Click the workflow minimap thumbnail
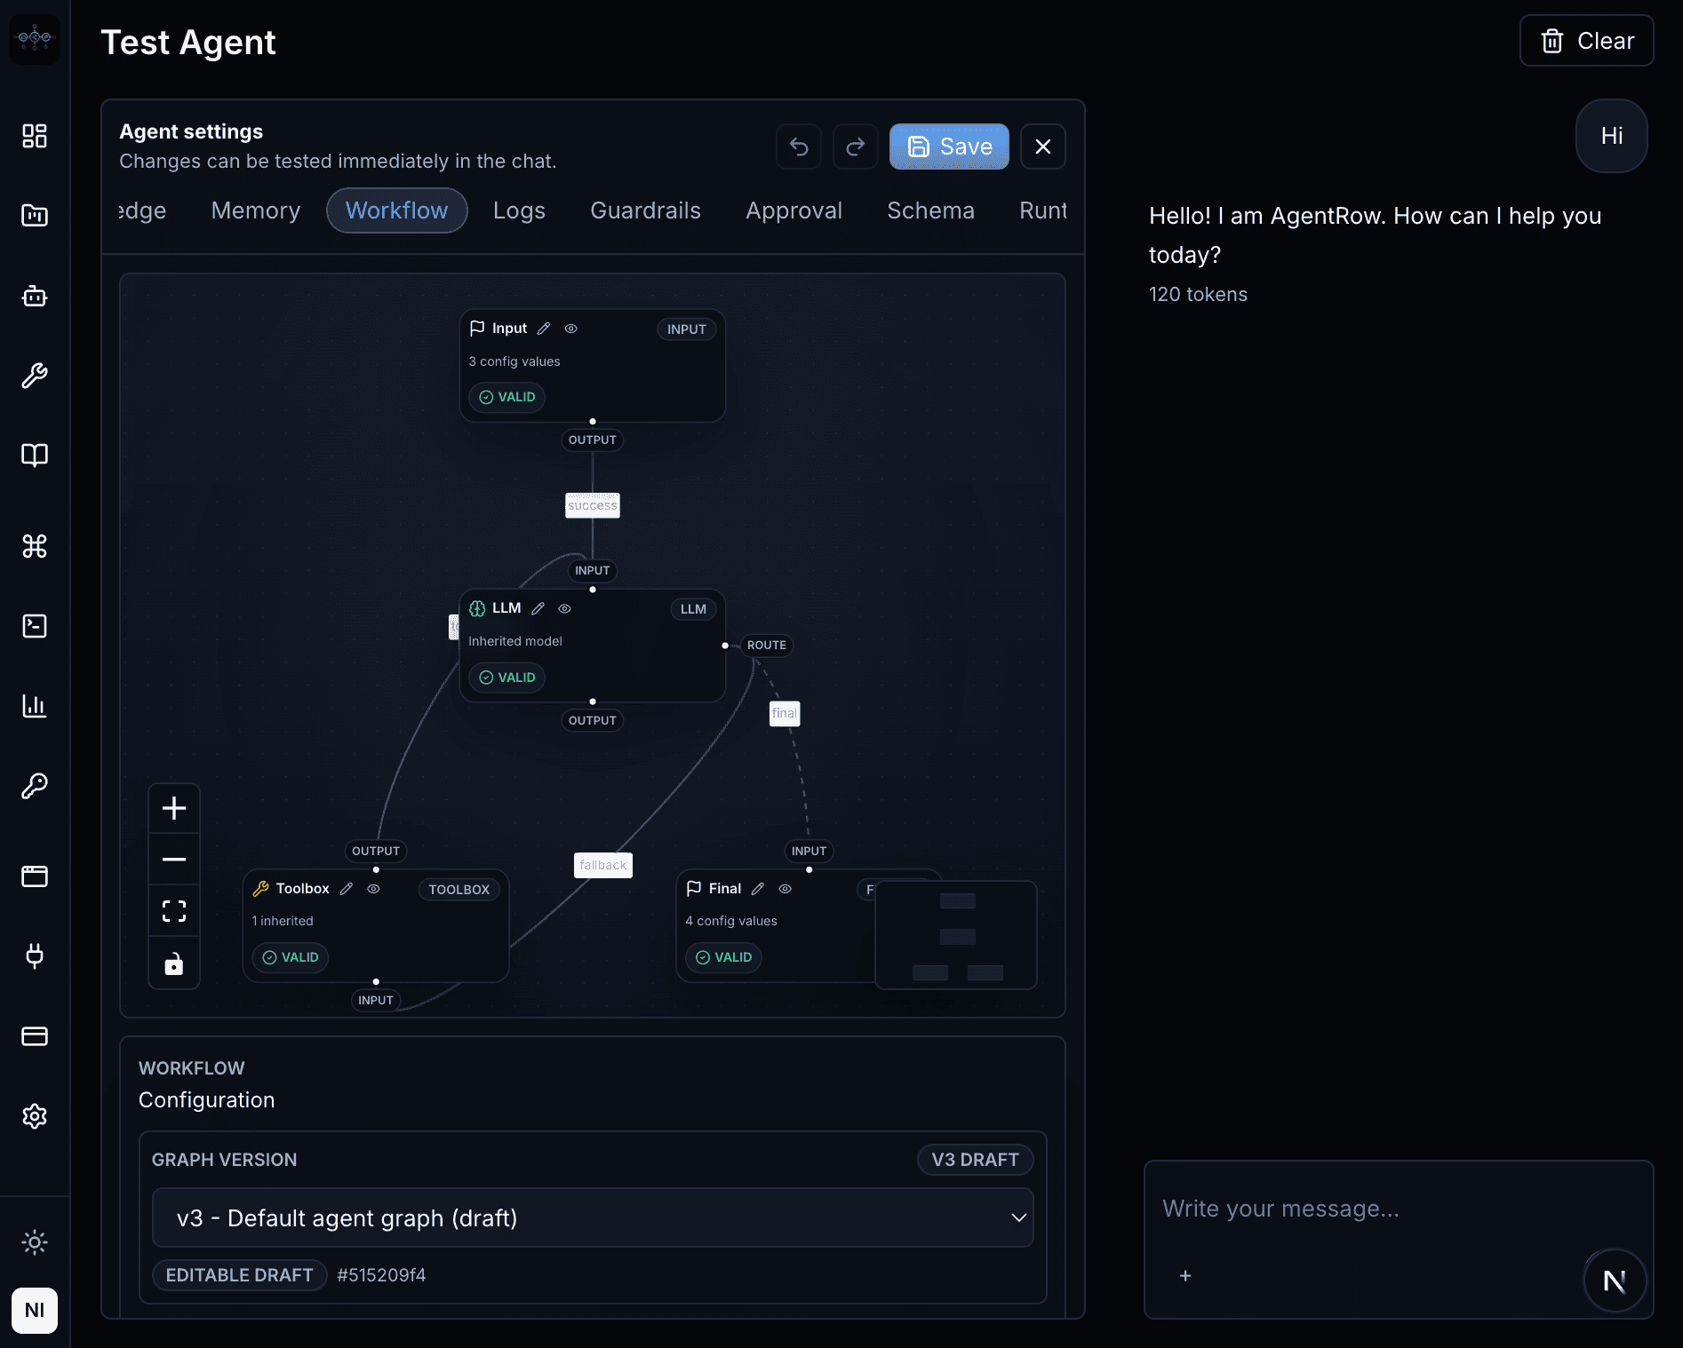 tap(956, 935)
